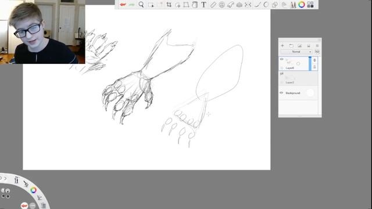This screenshot has width=372, height=209.
Task: Click the top-right brush puck in lagoon
Action: pos(8,190)
